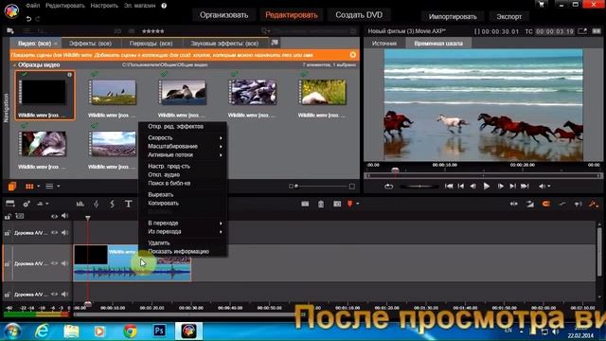
Task: Open thumbnail view options dropdown arrow
Action: coord(38,187)
